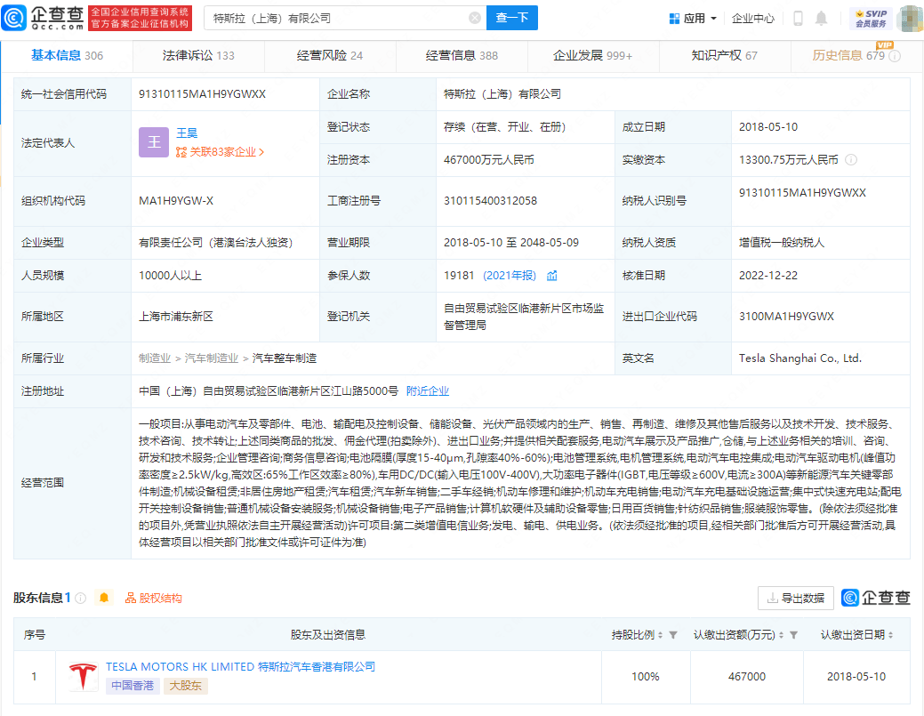The width and height of the screenshot is (924, 716).
Task: Click the 导出数据 export button
Action: 796,598
